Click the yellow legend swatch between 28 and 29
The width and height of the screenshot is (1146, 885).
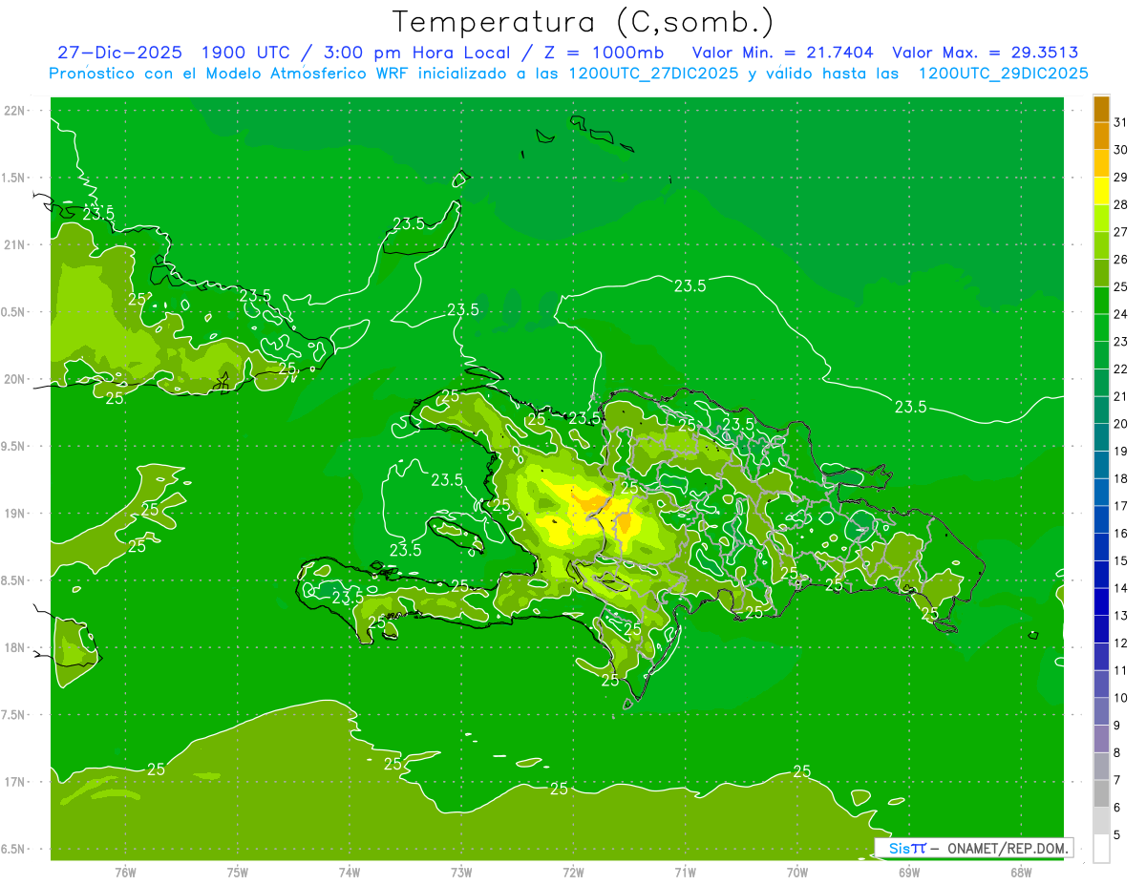[1101, 191]
